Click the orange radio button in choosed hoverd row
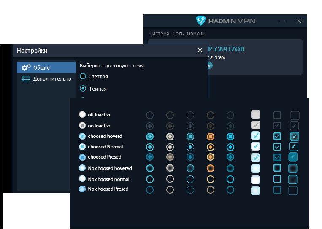Image resolution: width=322 pixels, height=229 pixels. 211,137
